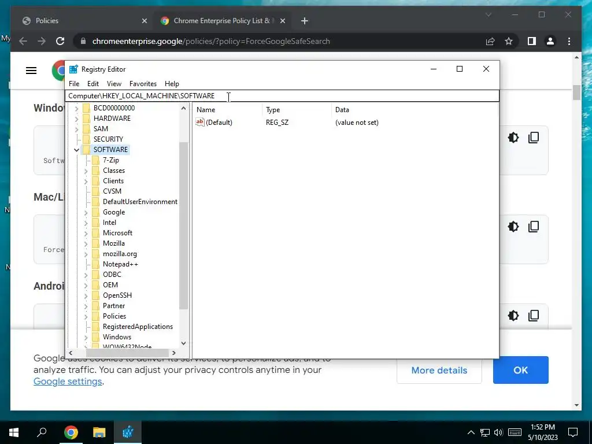Click the Name column header
The width and height of the screenshot is (592, 444).
(x=228, y=110)
